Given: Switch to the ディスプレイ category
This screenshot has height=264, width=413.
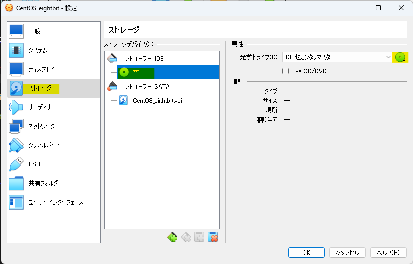Looking at the screenshot, I should 41,69.
